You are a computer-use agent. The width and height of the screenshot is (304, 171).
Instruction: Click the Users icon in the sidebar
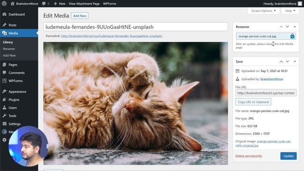pyautogui.click(x=4, y=108)
